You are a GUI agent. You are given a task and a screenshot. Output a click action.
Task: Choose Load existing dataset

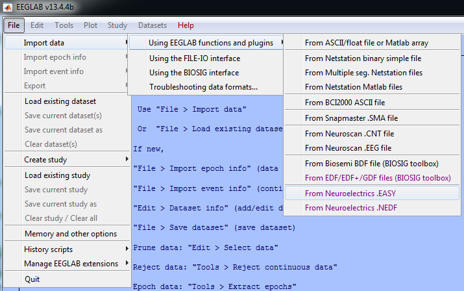[x=67, y=101]
